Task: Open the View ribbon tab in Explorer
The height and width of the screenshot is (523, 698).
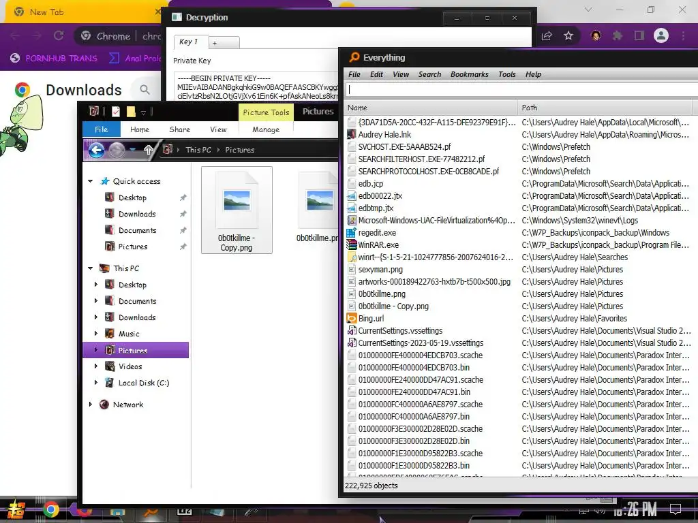Action: (218, 129)
